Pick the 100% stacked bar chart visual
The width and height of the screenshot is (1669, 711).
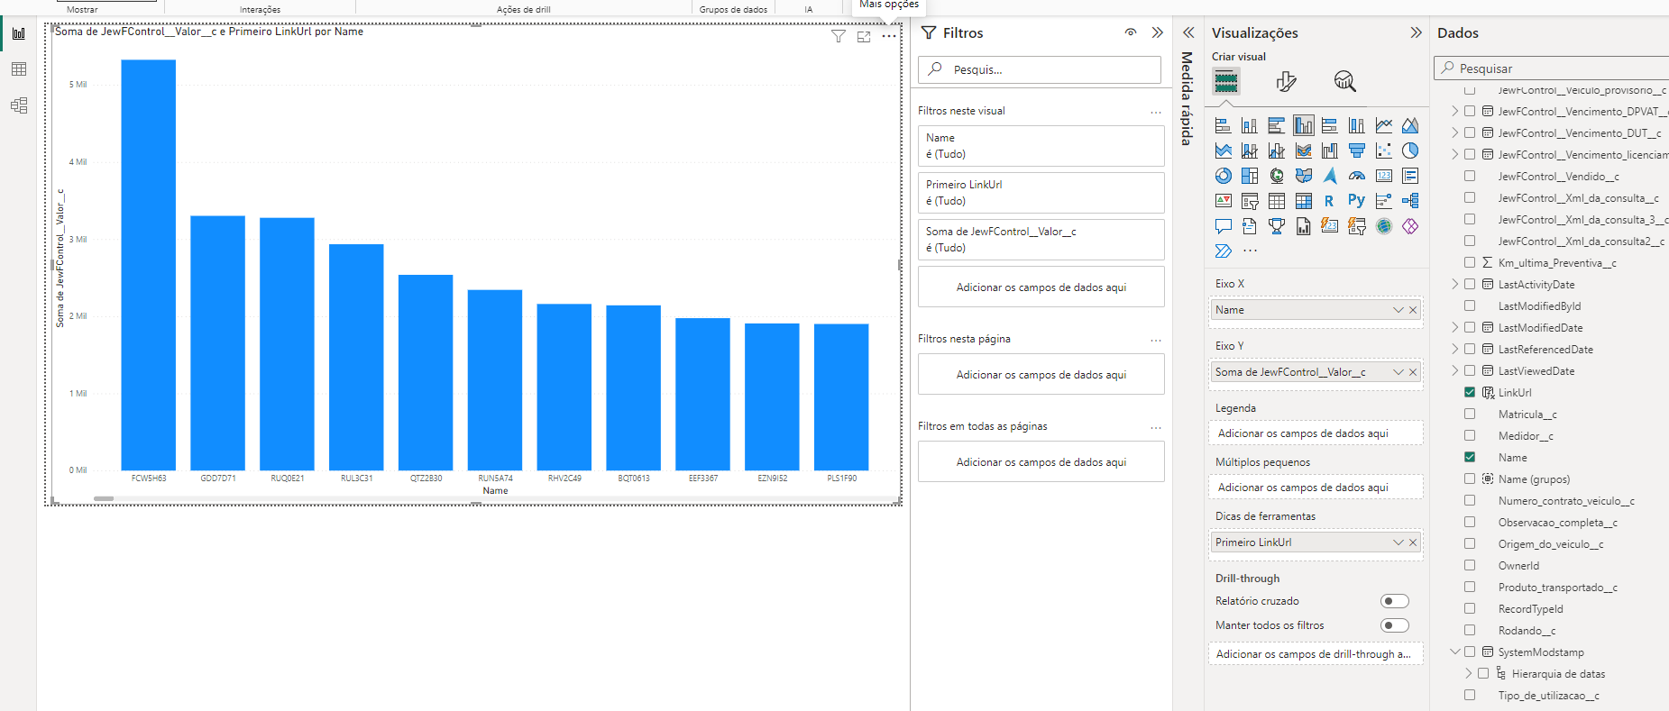click(1330, 125)
